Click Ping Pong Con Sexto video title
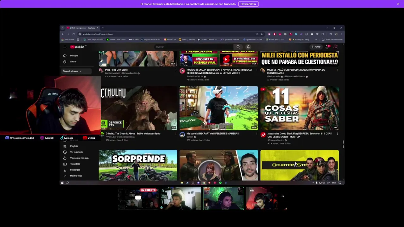 [x=116, y=70]
